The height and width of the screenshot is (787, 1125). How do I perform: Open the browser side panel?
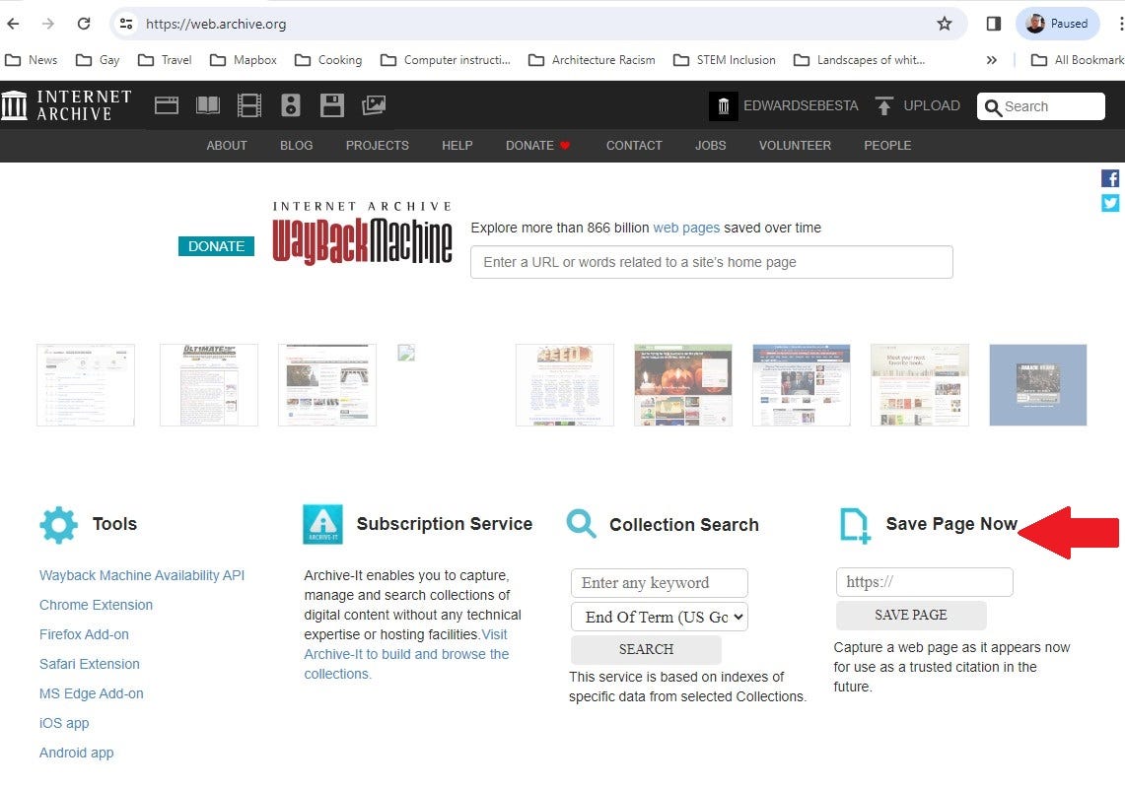click(x=994, y=24)
